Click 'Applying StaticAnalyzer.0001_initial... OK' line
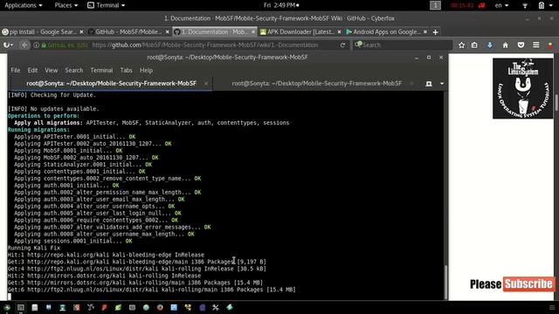The height and width of the screenshot is (314, 559). [83, 165]
